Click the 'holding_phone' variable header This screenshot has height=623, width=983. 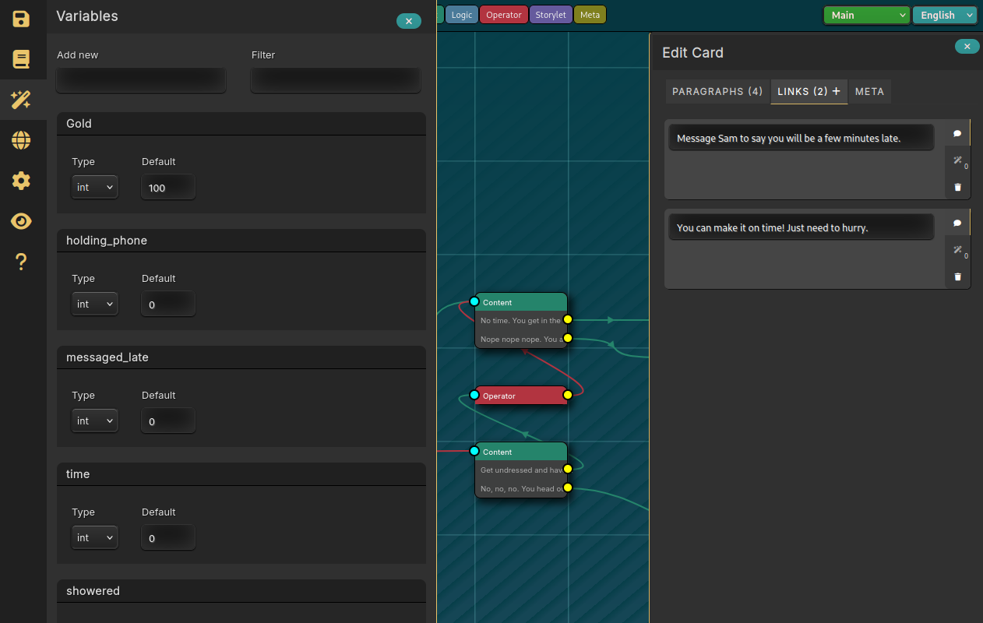241,241
